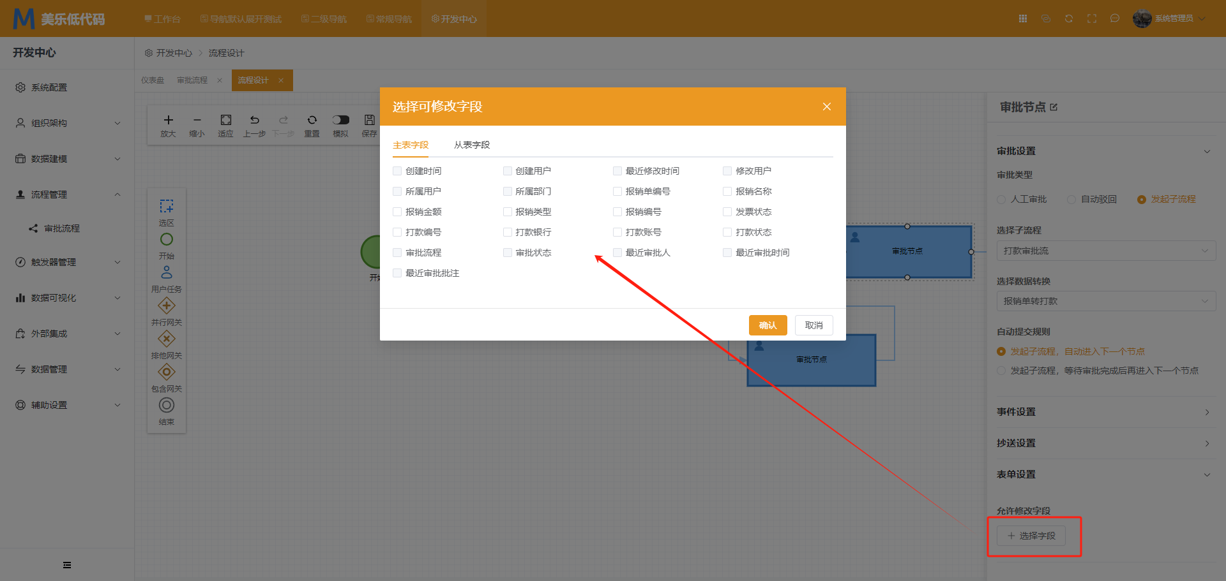The width and height of the screenshot is (1226, 581).
Task: Click the reset (重置) toolbar icon
Action: click(x=312, y=121)
